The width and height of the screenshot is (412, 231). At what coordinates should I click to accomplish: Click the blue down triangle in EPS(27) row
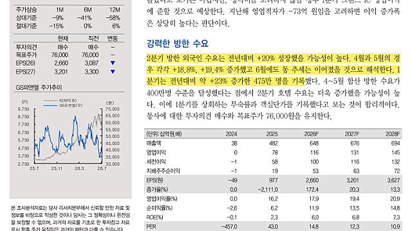113,72
